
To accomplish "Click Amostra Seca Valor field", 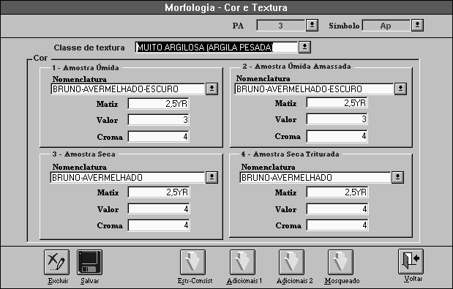I will 159,209.
